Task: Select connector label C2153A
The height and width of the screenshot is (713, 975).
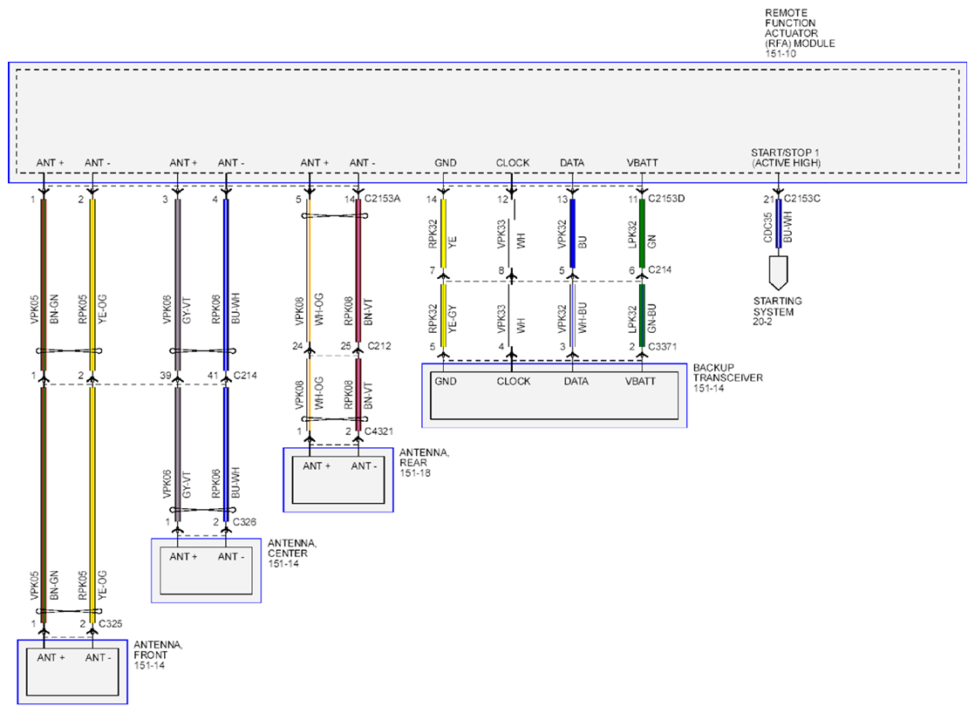Action: [383, 199]
